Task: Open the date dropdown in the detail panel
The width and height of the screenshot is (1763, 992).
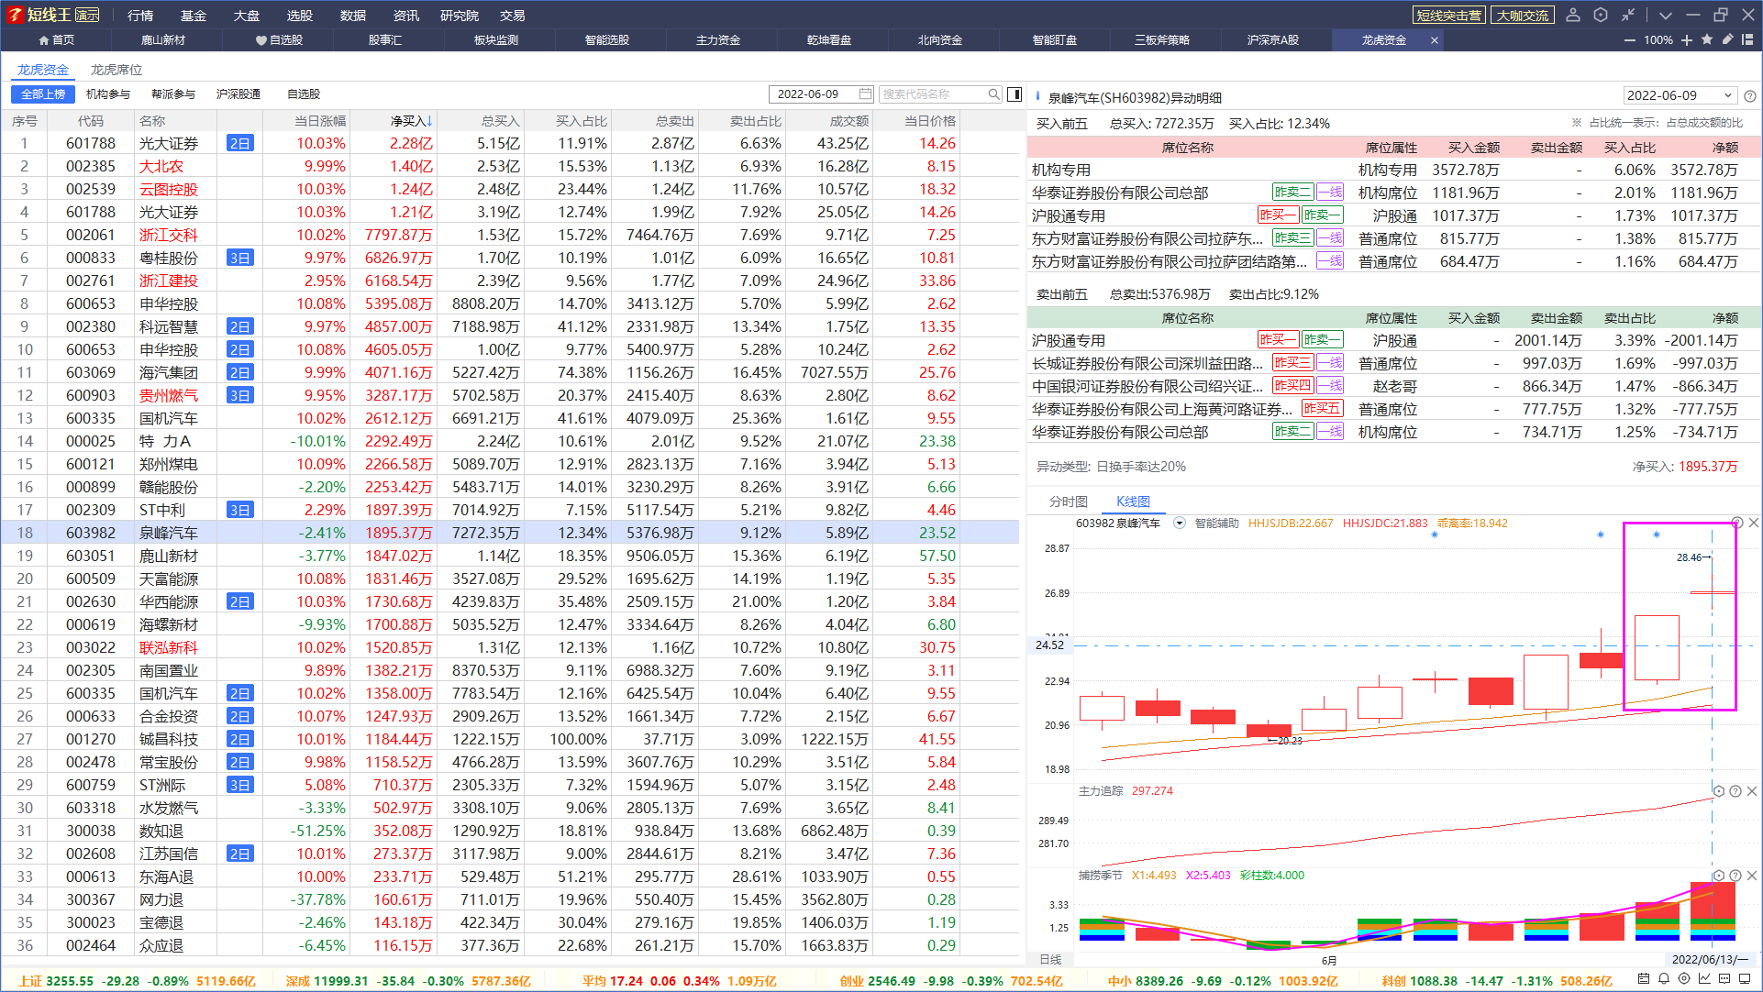Action: pyautogui.click(x=1728, y=95)
